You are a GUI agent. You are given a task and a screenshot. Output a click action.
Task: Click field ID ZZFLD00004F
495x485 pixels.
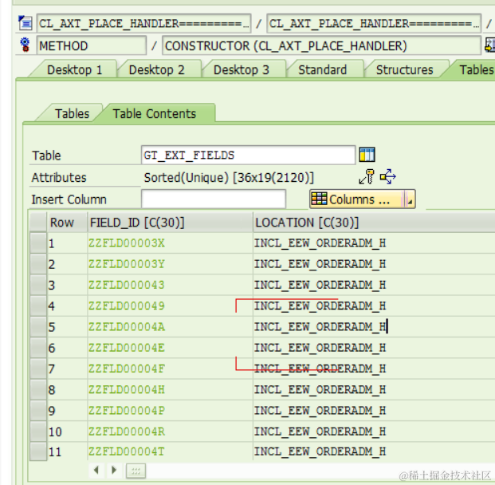click(x=126, y=369)
